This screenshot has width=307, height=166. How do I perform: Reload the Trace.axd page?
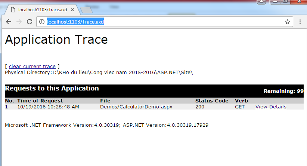tap(30, 22)
